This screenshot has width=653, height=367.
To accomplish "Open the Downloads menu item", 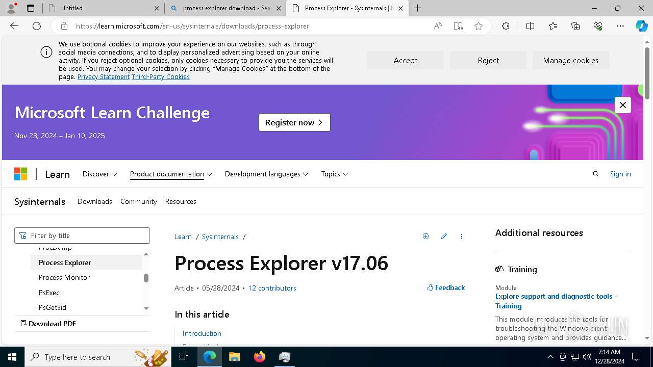I will click(94, 201).
